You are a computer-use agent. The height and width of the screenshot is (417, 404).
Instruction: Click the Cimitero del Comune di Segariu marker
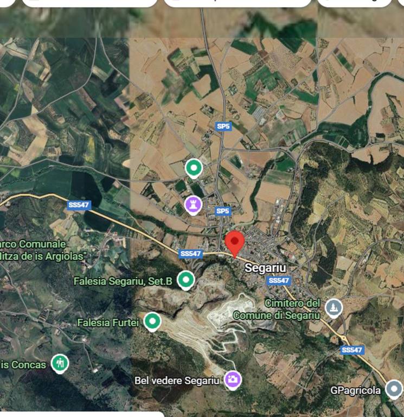tap(334, 308)
